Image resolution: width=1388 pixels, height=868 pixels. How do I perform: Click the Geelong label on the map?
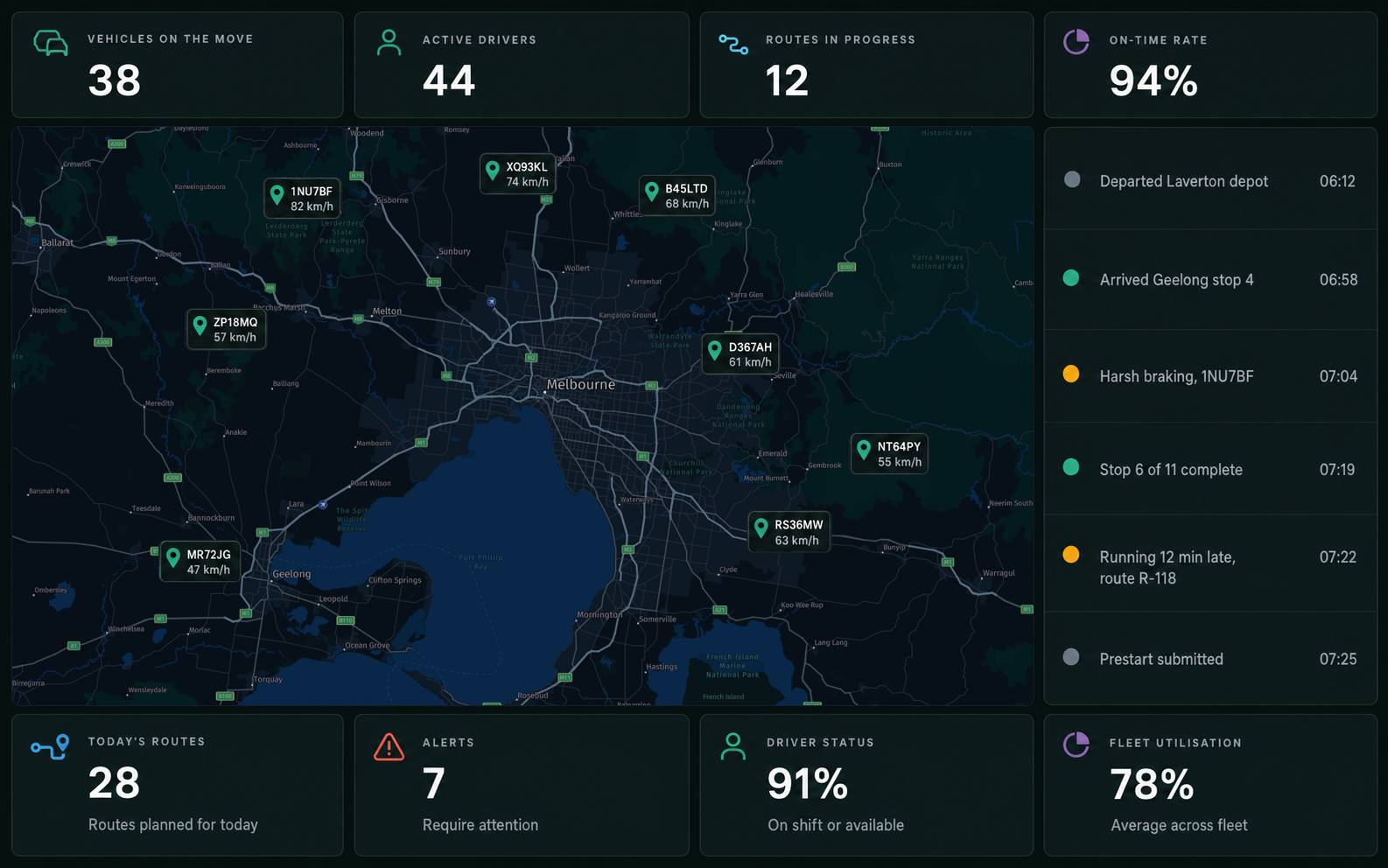click(291, 574)
